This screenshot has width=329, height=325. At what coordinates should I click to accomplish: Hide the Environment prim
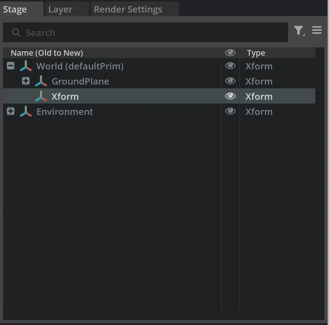(230, 111)
